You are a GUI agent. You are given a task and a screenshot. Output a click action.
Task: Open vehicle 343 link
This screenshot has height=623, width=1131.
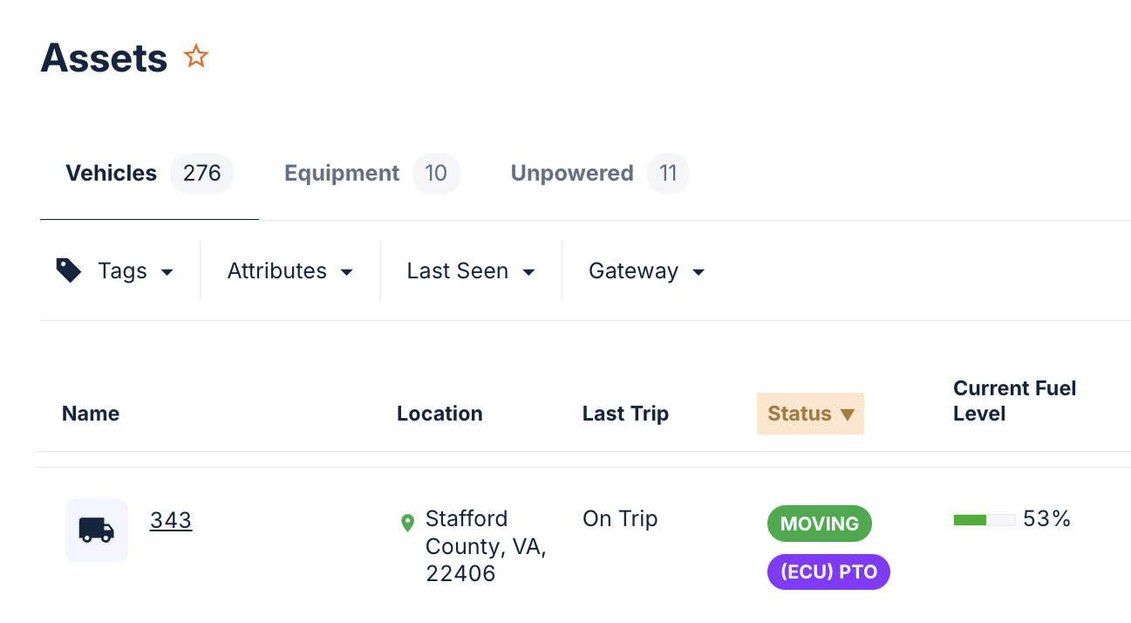(x=171, y=520)
